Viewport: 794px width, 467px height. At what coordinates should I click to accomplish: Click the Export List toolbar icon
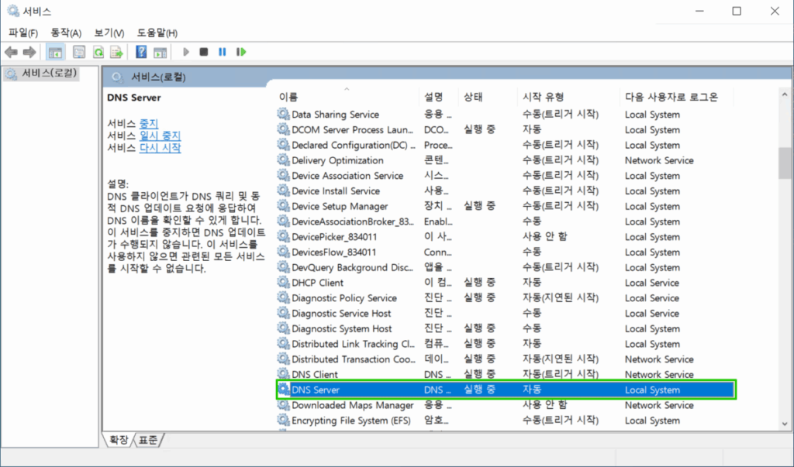pos(116,52)
